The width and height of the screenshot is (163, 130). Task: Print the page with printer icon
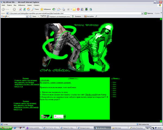pyautogui.click(x=64, y=9)
